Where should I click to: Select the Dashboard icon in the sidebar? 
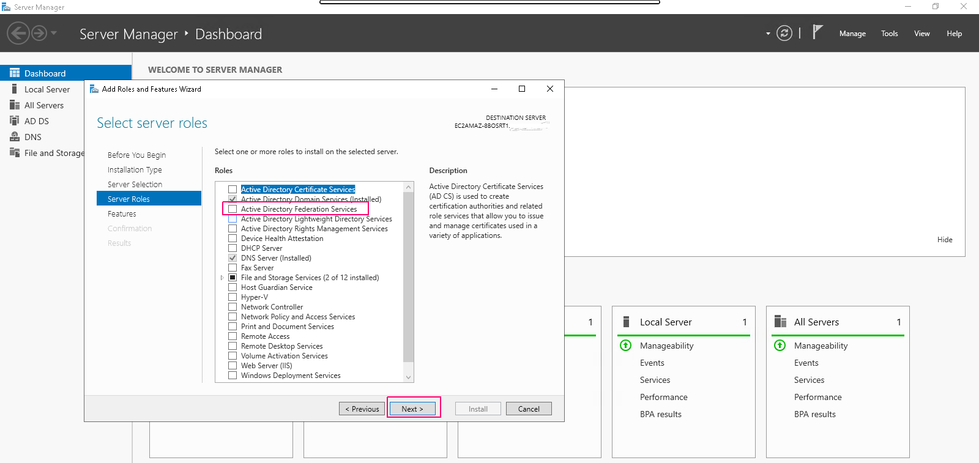(15, 73)
